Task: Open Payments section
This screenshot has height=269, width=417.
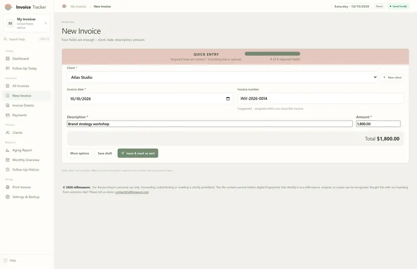Action: 27,115
